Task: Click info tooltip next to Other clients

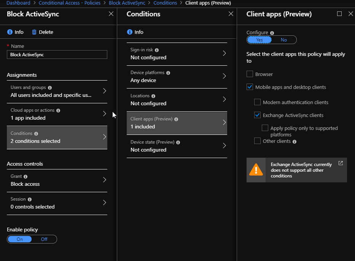Action: tap(295, 142)
